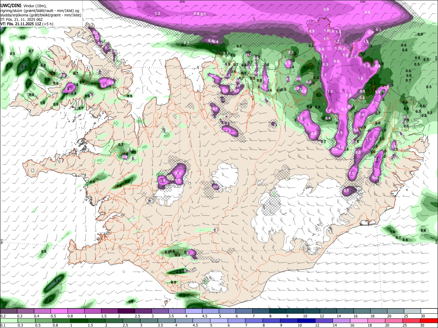Pick the upper-row swatch starting at 6

click(x=244, y=311)
